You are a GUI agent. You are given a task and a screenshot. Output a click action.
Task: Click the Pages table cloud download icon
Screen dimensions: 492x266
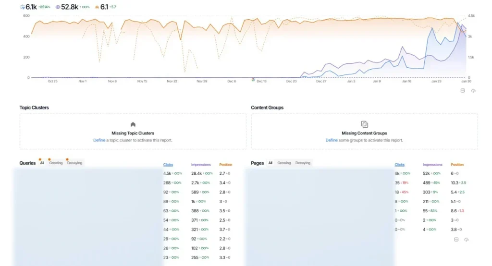coord(466,239)
